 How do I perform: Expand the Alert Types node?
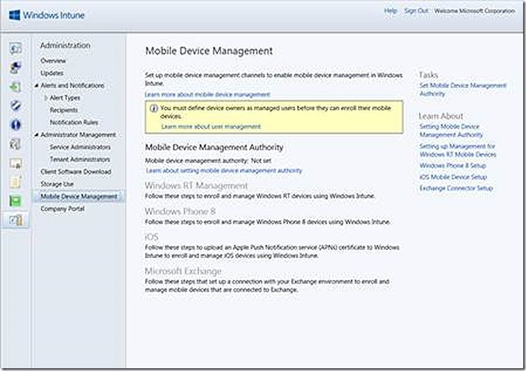(x=46, y=98)
